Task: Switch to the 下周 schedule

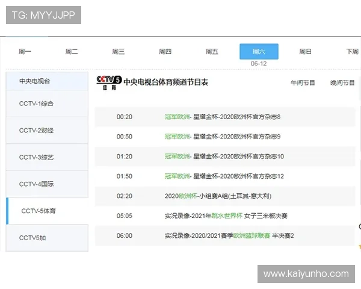Action: tap(352, 51)
